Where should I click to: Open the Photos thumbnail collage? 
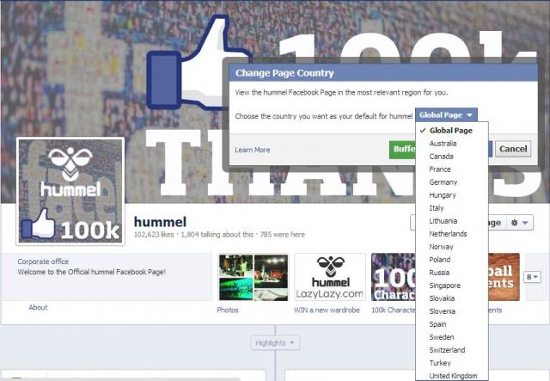click(x=254, y=278)
